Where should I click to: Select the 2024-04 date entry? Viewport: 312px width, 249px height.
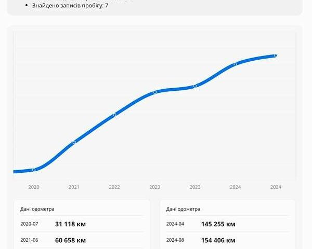(x=175, y=224)
